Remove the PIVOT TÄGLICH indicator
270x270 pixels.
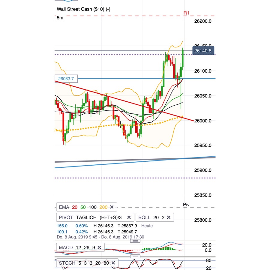[x=129, y=217]
